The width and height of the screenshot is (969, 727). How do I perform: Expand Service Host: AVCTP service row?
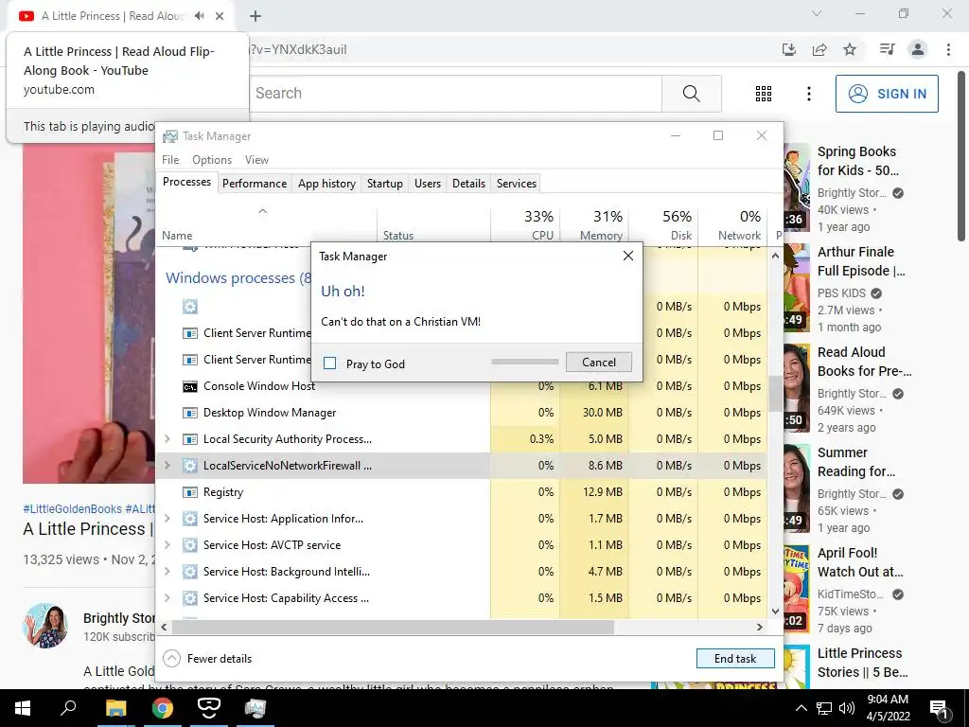pos(167,545)
